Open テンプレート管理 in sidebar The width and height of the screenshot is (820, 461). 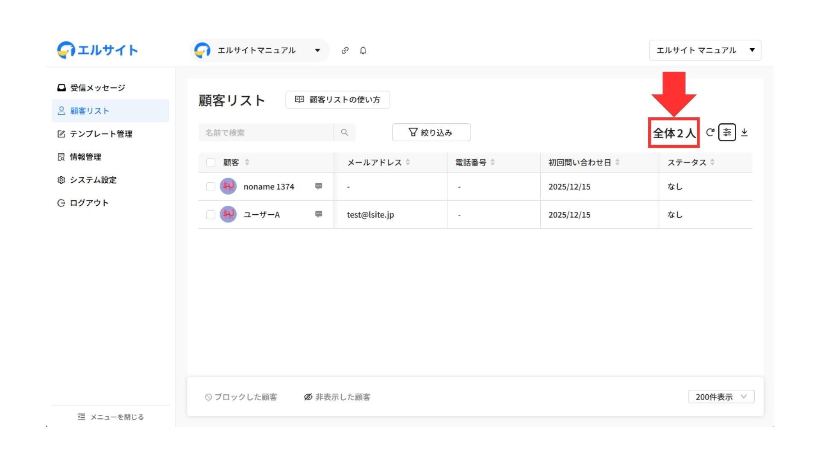(101, 134)
